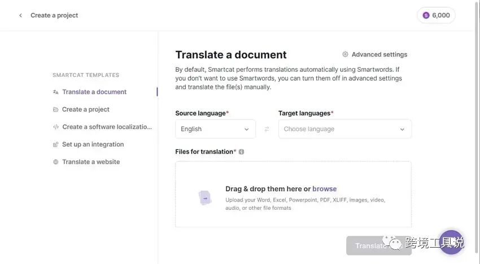Viewport: 480px width, 264px height.
Task: Click the purple Smartwords coin icon
Action: (x=426, y=15)
